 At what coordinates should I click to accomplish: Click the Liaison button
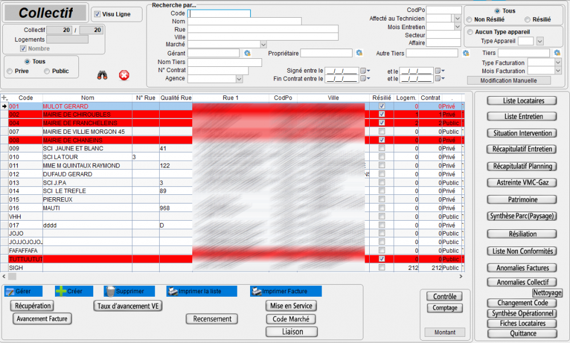[292, 332]
